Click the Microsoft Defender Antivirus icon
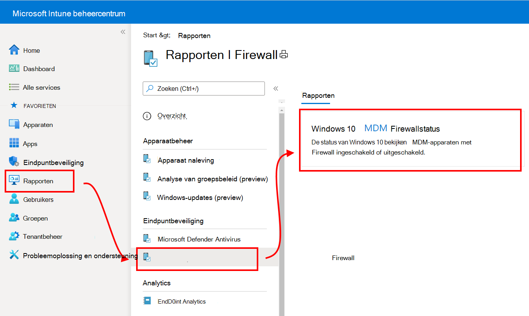The width and height of the screenshot is (529, 316). coord(147,238)
